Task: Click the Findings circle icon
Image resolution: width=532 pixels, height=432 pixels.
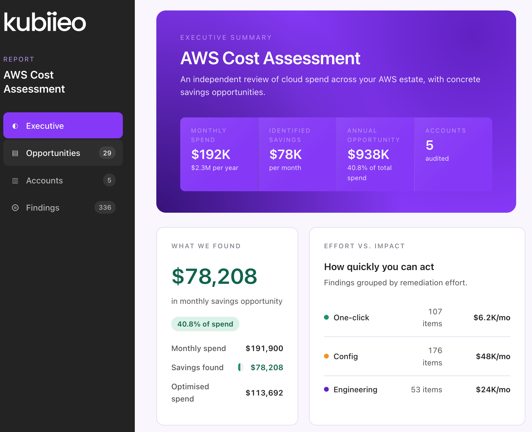Action: coord(15,208)
